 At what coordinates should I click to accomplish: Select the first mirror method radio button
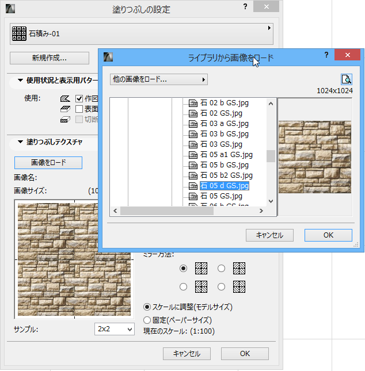click(183, 268)
